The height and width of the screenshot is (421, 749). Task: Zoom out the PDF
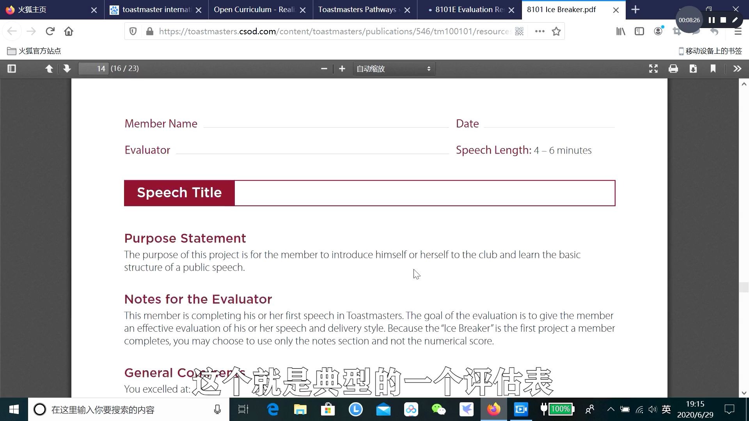point(324,69)
